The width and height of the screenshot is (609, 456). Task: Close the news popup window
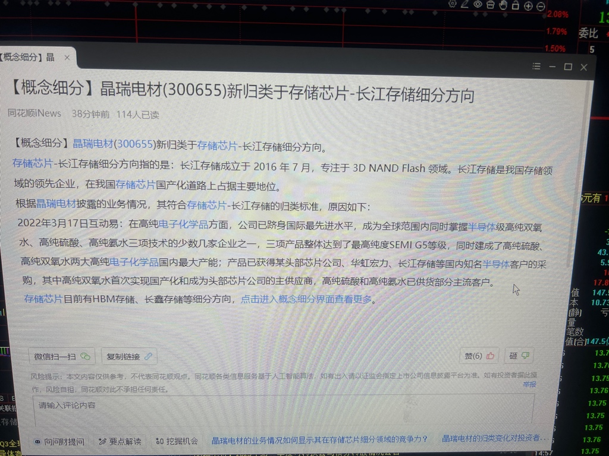[584, 67]
